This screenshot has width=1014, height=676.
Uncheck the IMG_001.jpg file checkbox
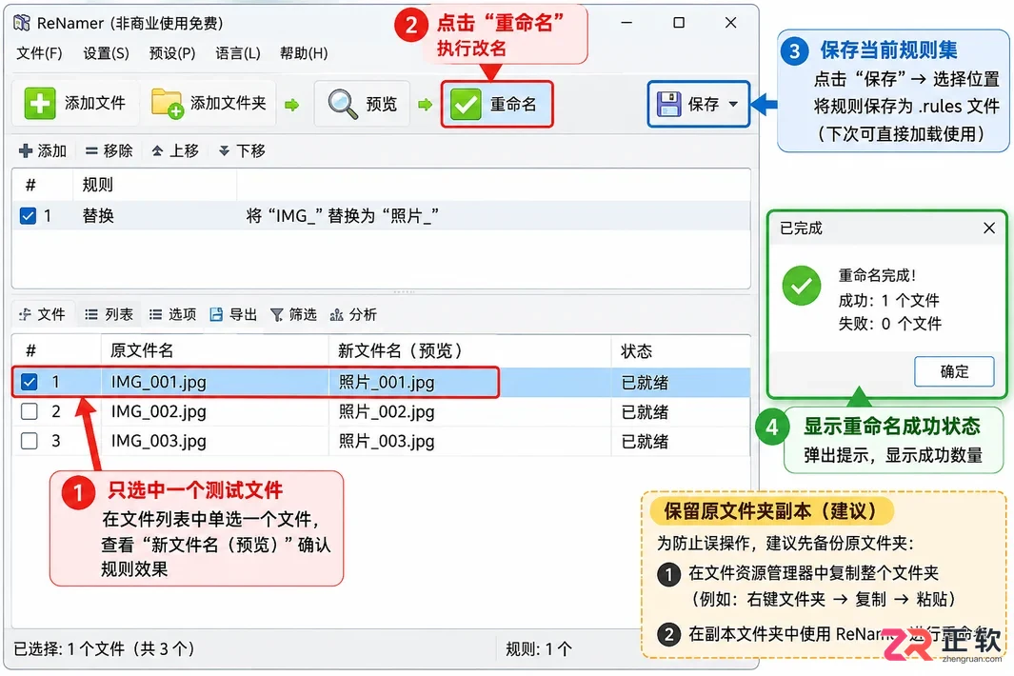click(30, 382)
